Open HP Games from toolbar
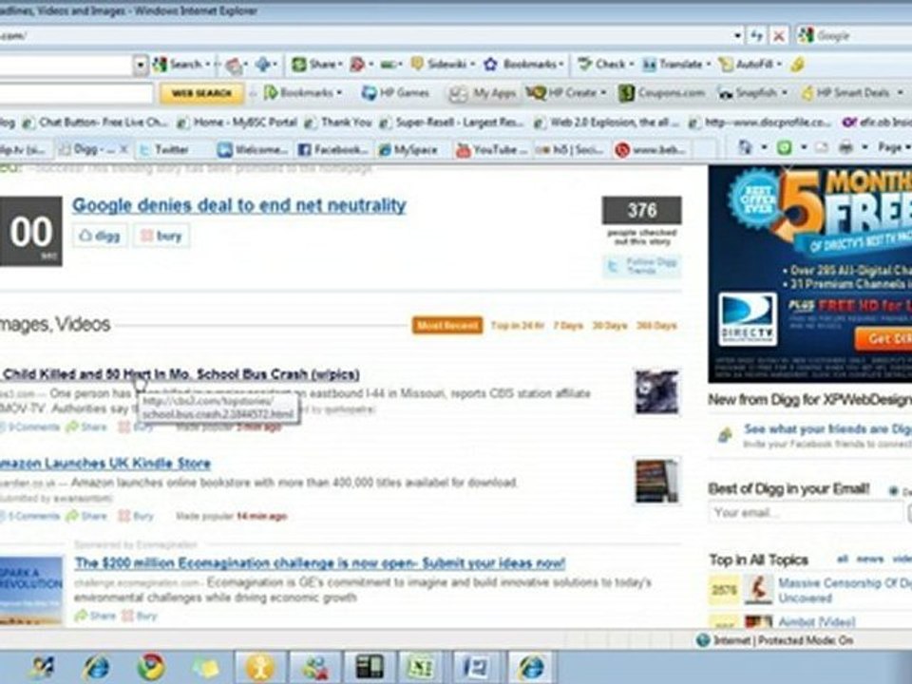Image resolution: width=912 pixels, height=684 pixels. click(x=395, y=92)
